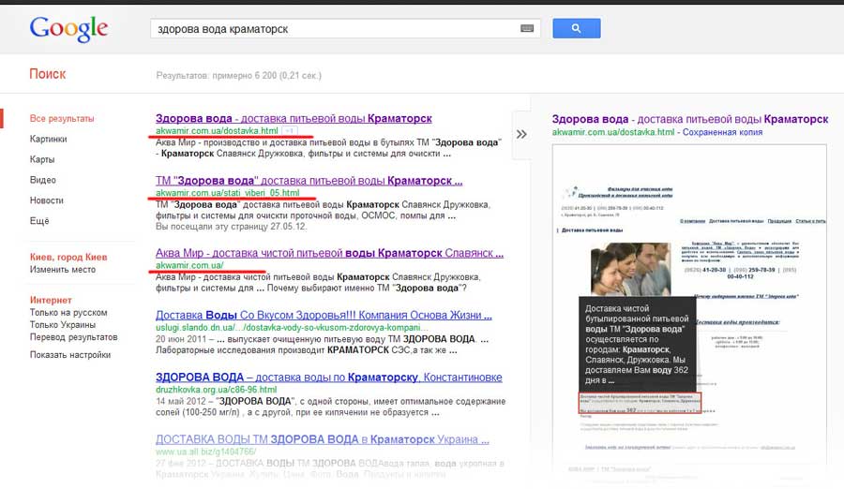
Task: Click the Google logo
Action: tap(68, 29)
